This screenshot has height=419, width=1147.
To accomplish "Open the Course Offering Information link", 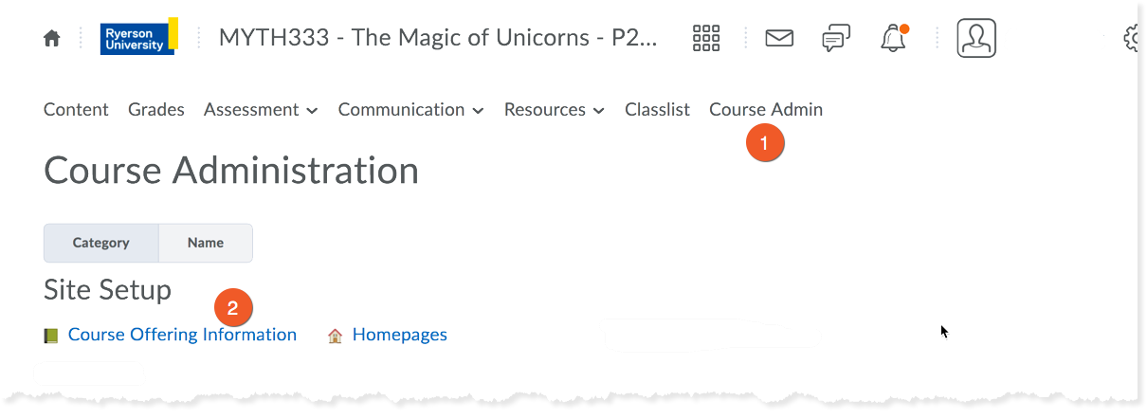I will point(182,335).
